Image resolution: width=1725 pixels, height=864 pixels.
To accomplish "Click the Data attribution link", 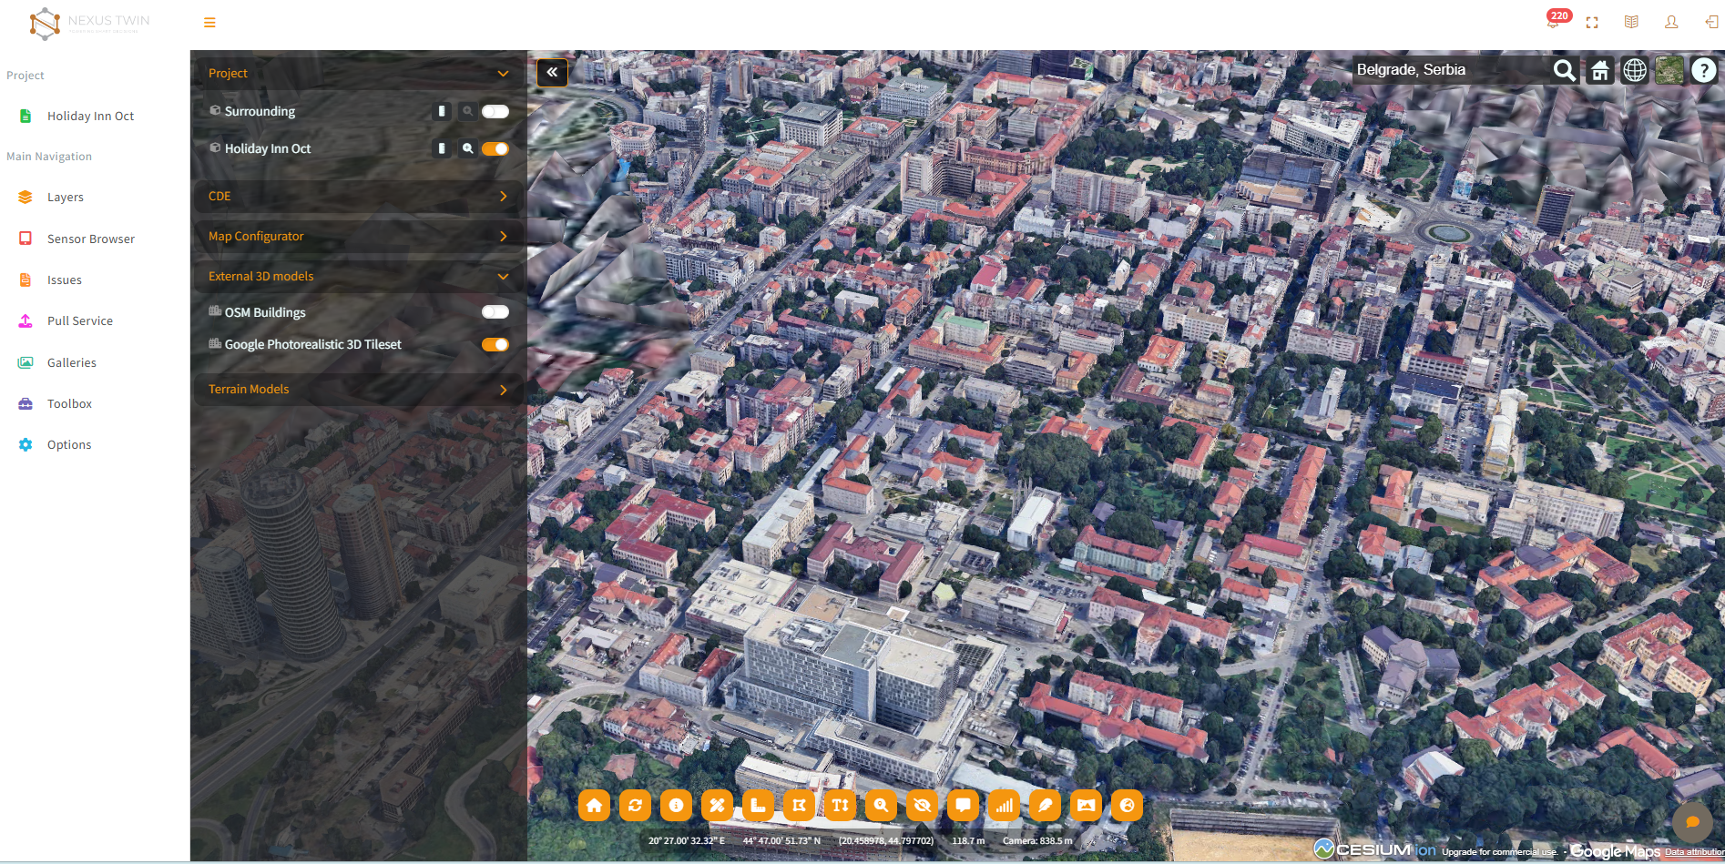I will [1694, 852].
